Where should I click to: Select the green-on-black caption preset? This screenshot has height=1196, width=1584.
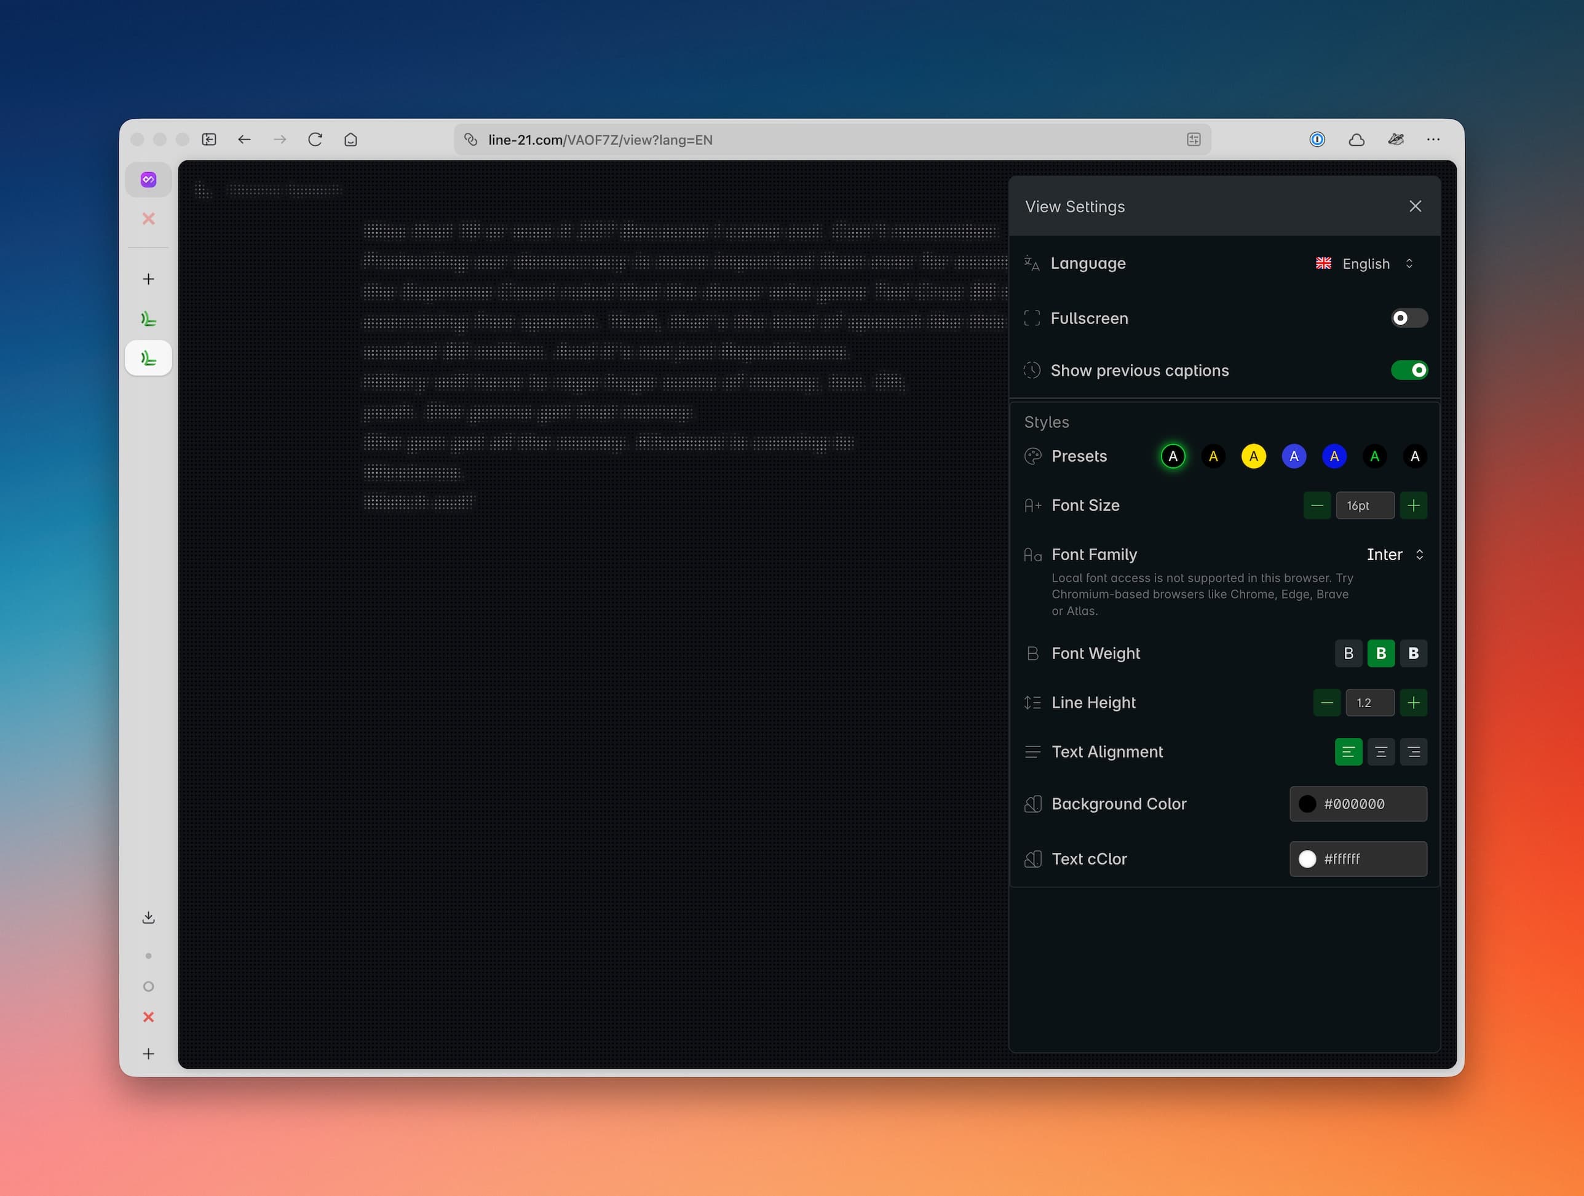tap(1374, 456)
